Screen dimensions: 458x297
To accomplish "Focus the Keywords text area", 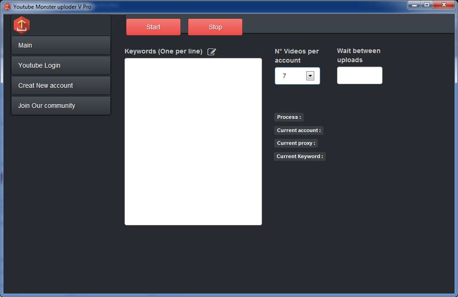I will [x=193, y=142].
